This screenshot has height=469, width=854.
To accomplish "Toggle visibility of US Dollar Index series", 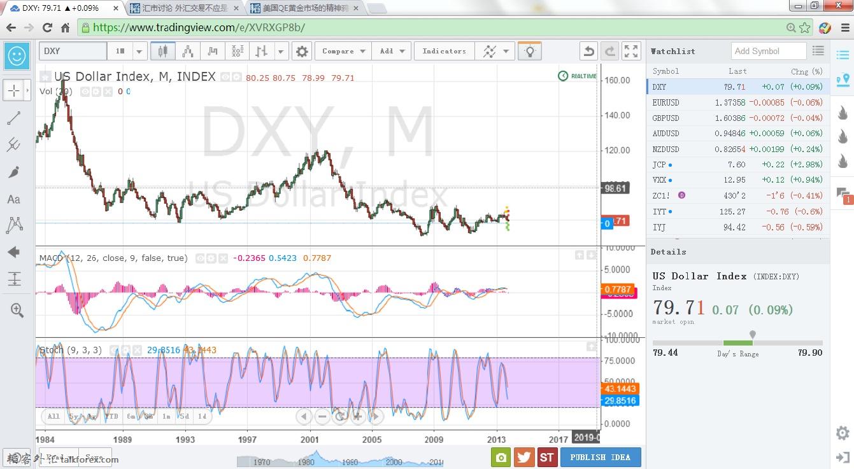I will pos(225,78).
